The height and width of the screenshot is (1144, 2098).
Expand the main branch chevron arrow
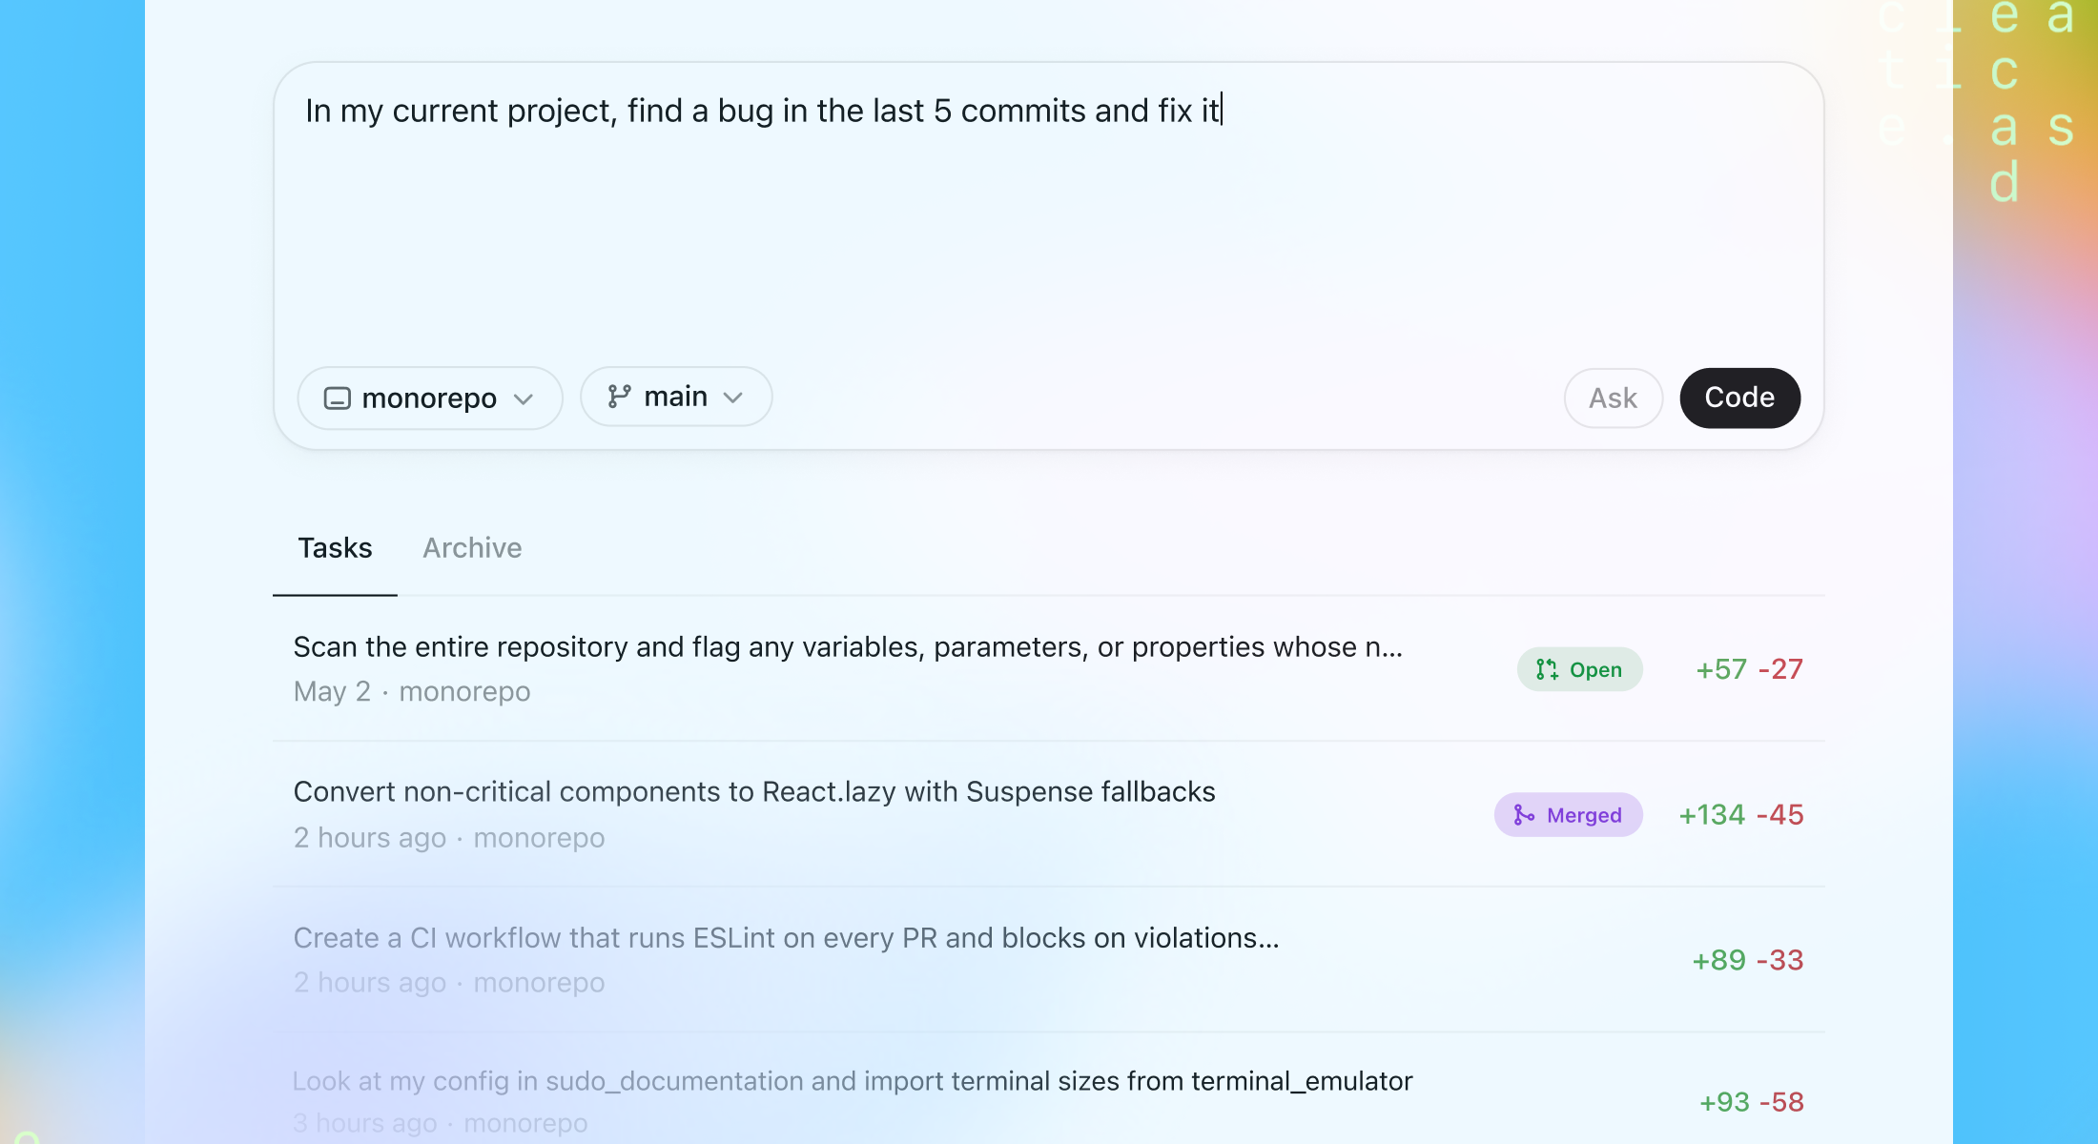[733, 398]
